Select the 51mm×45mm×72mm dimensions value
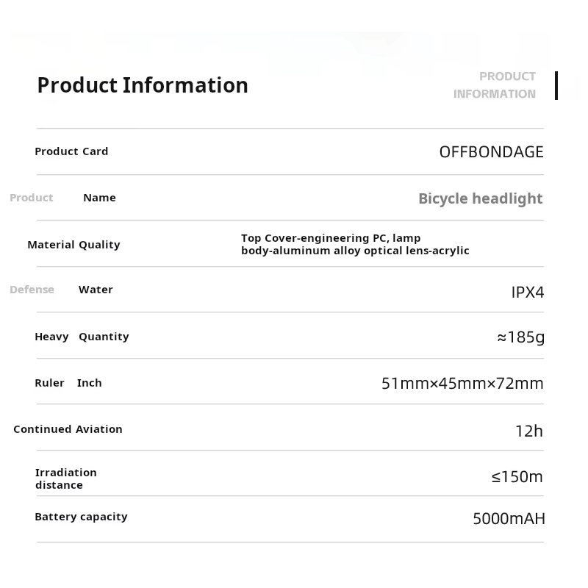This screenshot has width=588, height=588. [462, 383]
